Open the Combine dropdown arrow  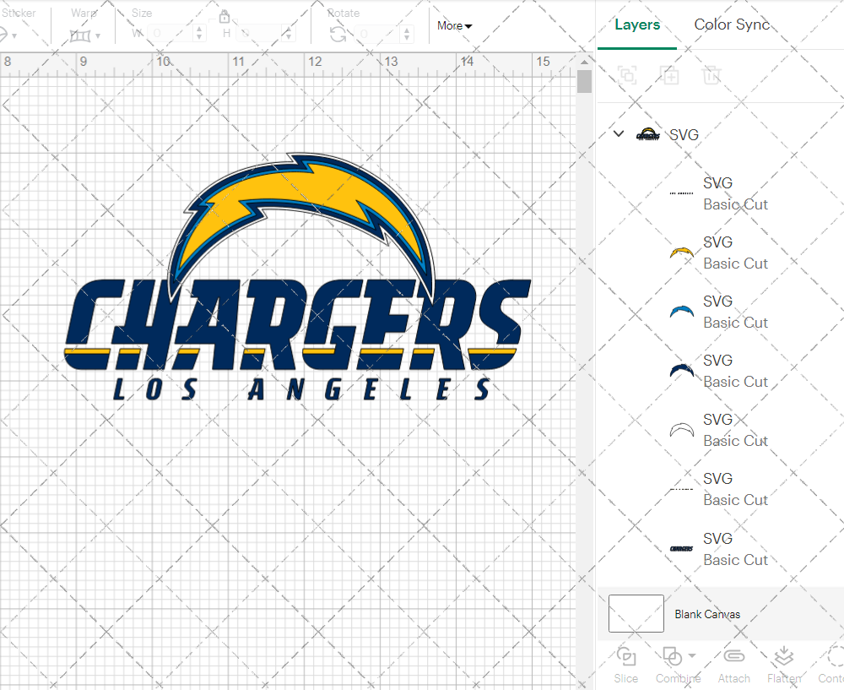(x=692, y=655)
